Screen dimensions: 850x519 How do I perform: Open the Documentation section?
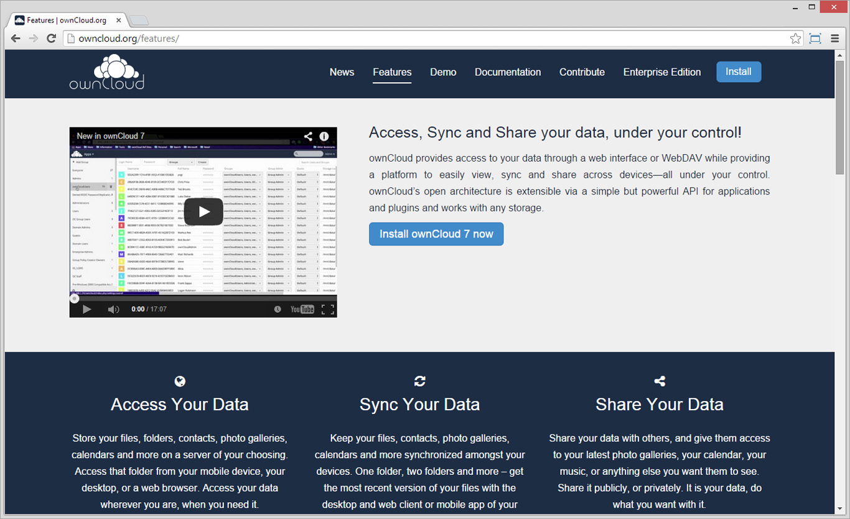[x=508, y=72]
